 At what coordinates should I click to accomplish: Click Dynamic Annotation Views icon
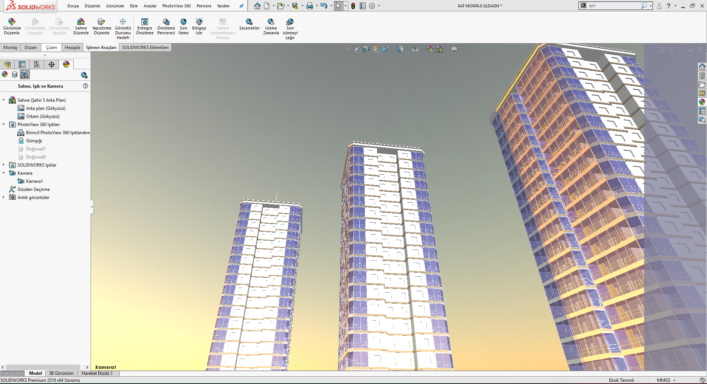pos(376,49)
